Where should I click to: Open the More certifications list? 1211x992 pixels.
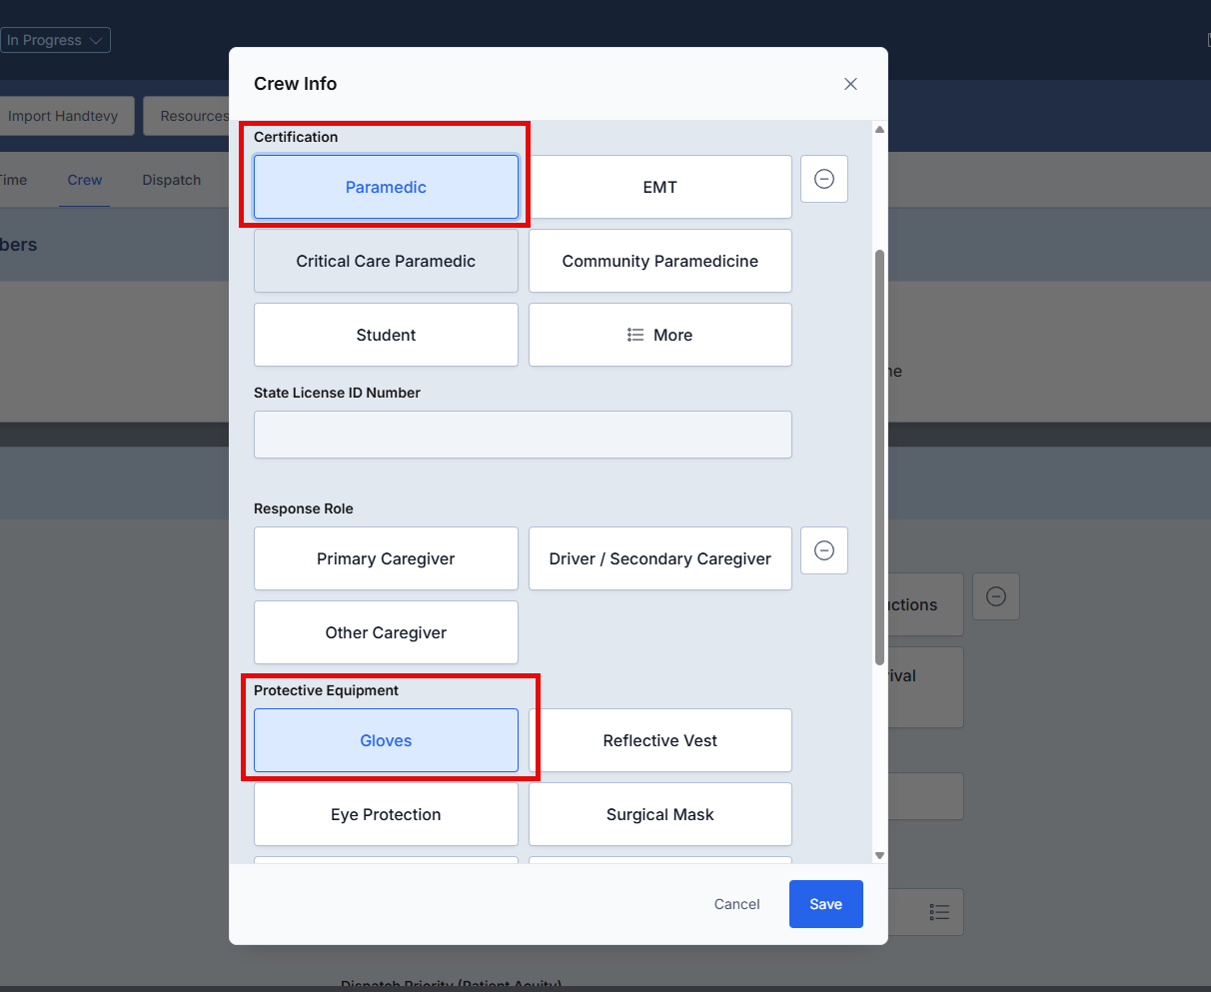click(x=659, y=335)
